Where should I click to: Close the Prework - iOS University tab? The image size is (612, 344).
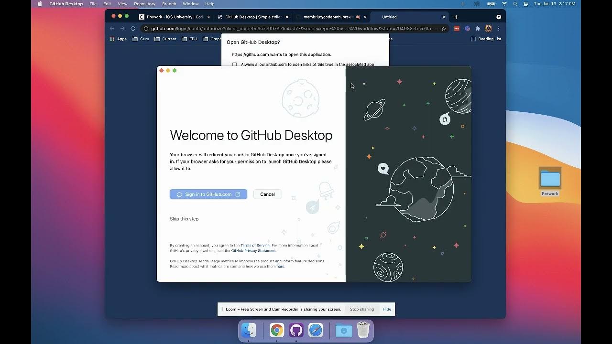click(208, 17)
